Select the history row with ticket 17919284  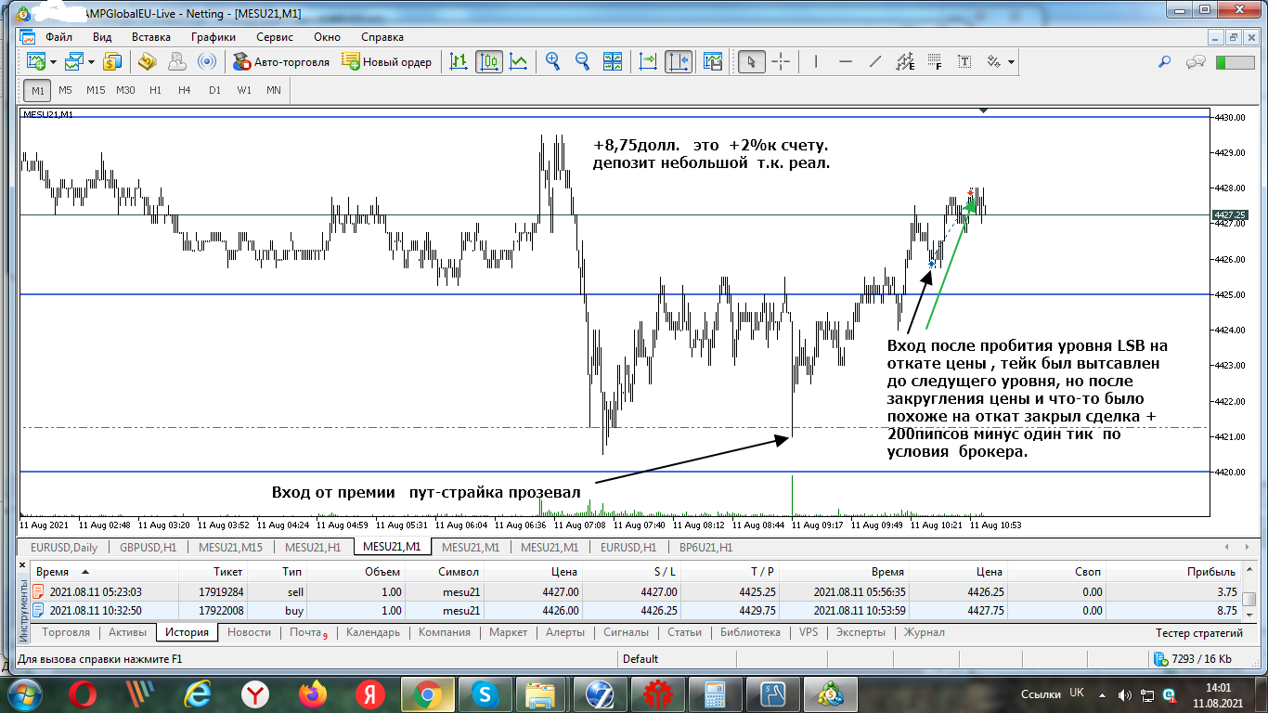pyautogui.click(x=637, y=591)
